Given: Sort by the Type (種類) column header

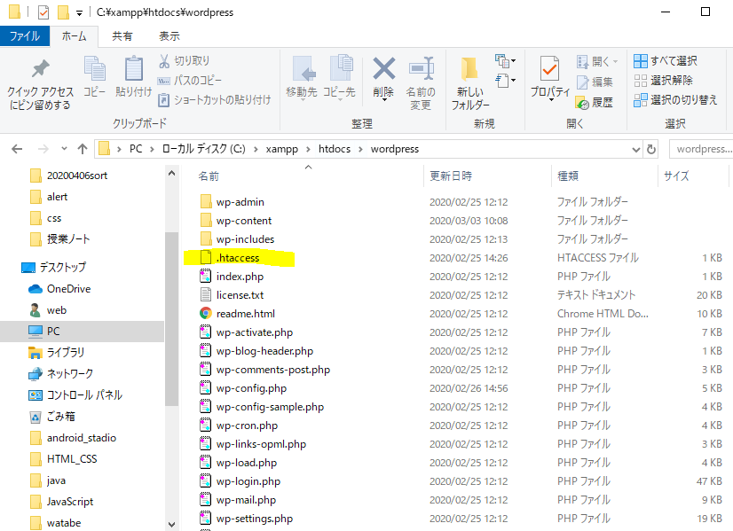Looking at the screenshot, I should (568, 176).
